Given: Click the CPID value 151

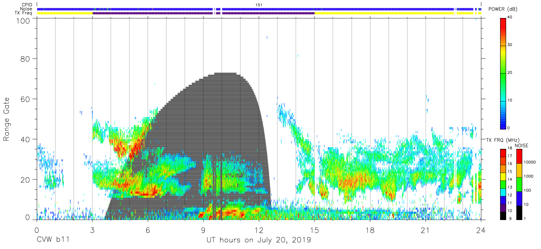Looking at the screenshot, I should point(259,5).
